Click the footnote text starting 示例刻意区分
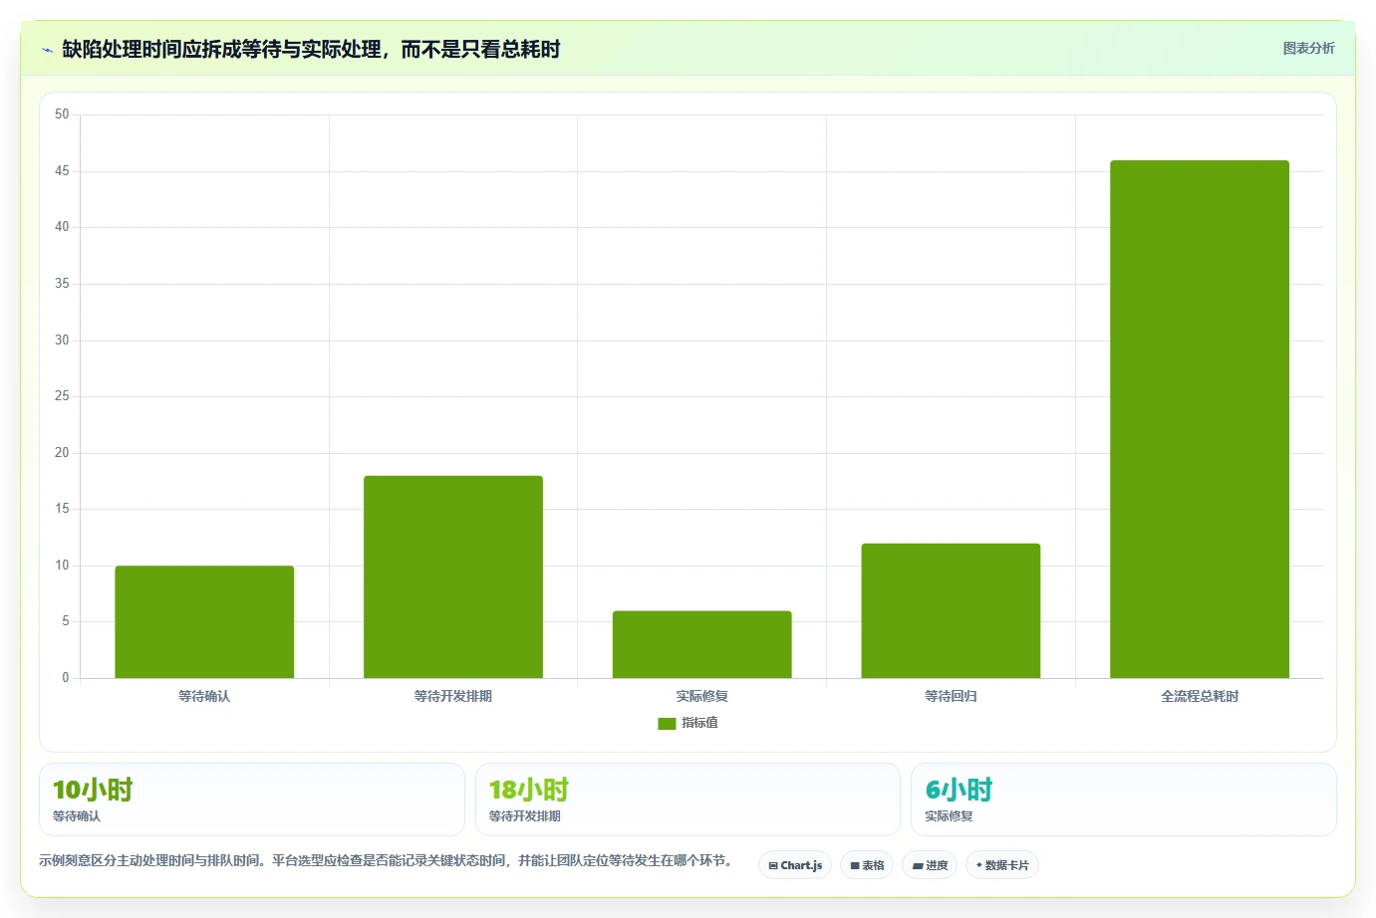 [387, 860]
